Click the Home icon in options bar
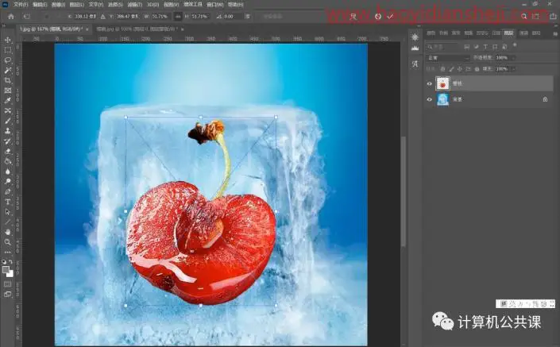 pyautogui.click(x=11, y=17)
